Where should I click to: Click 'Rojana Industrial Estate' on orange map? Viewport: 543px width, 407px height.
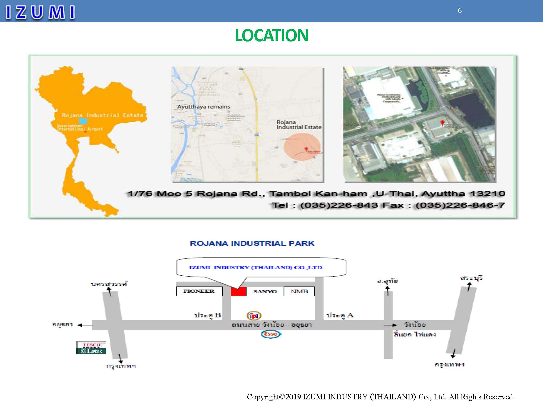click(102, 115)
